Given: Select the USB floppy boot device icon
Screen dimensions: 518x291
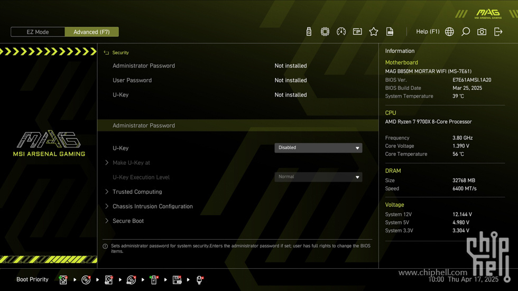Looking at the screenshot, I should [177, 280].
